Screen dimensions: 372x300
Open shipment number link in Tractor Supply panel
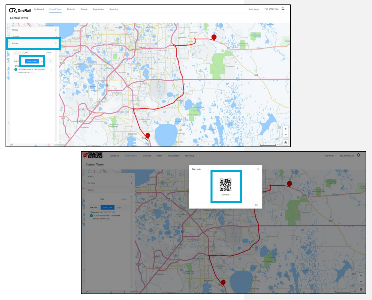pos(109,212)
